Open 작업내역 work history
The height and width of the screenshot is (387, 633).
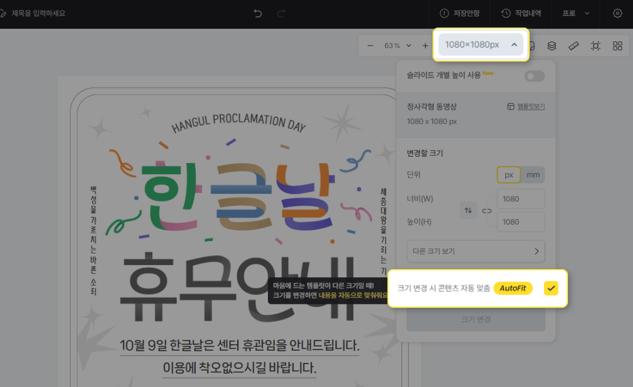tap(521, 13)
